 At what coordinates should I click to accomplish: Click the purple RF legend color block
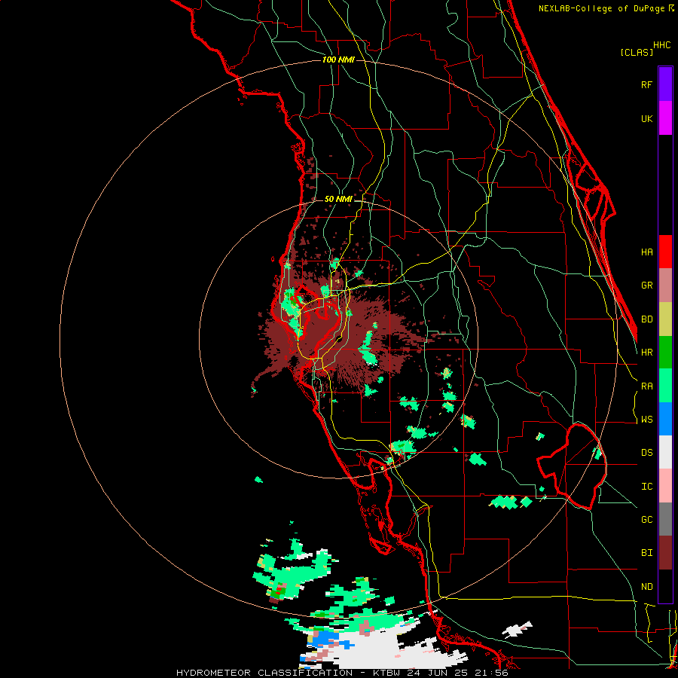pyautogui.click(x=665, y=84)
